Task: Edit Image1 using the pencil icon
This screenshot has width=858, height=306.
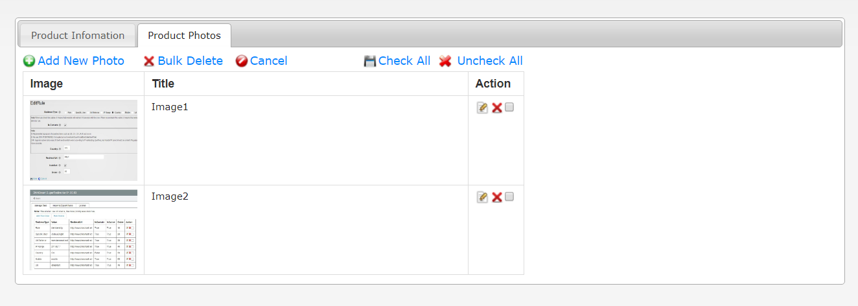Action: click(482, 108)
